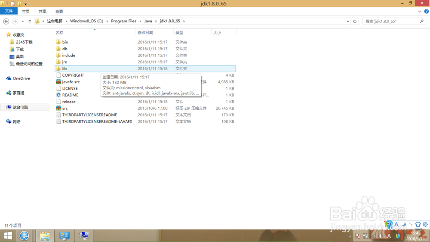Expand the arrow after Program Files breadcrumb
Viewport: 430px width, 242px height.
click(140, 21)
